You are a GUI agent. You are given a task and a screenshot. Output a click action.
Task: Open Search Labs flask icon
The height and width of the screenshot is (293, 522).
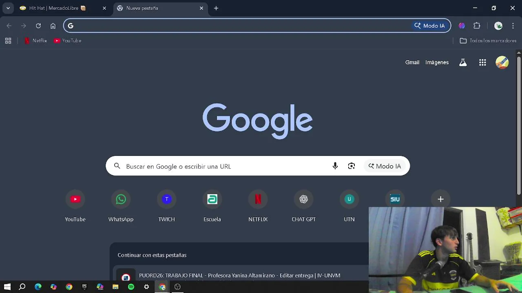[463, 62]
